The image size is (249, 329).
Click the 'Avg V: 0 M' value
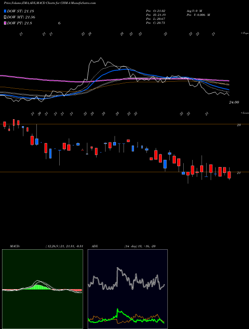[194, 10]
